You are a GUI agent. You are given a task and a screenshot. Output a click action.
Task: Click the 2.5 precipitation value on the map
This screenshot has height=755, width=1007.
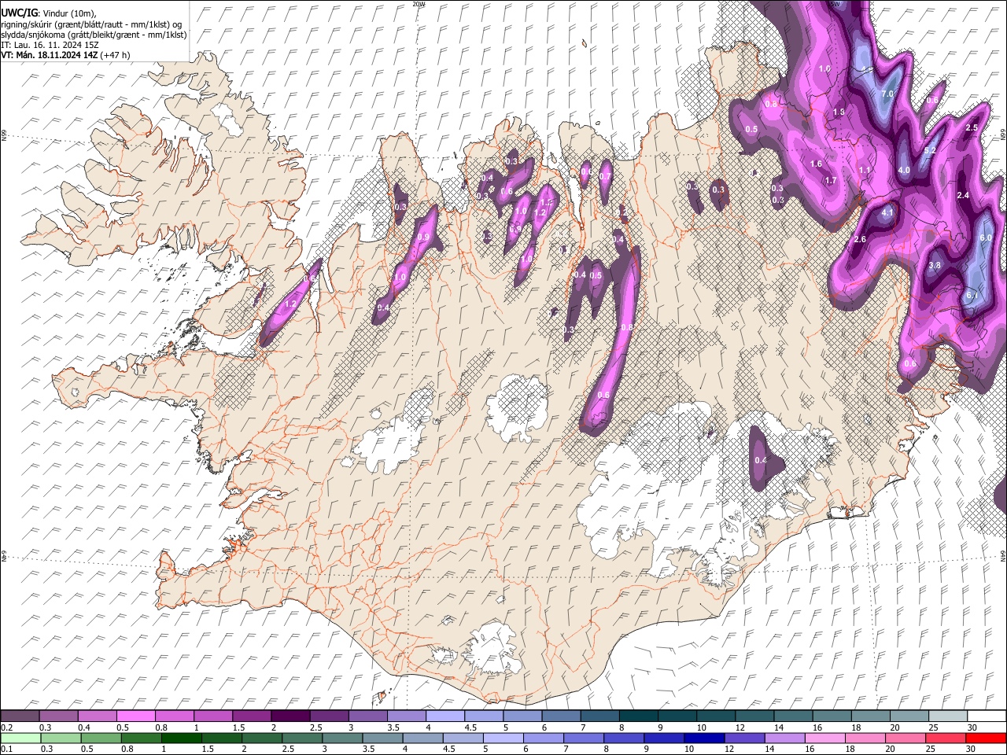tap(972, 127)
